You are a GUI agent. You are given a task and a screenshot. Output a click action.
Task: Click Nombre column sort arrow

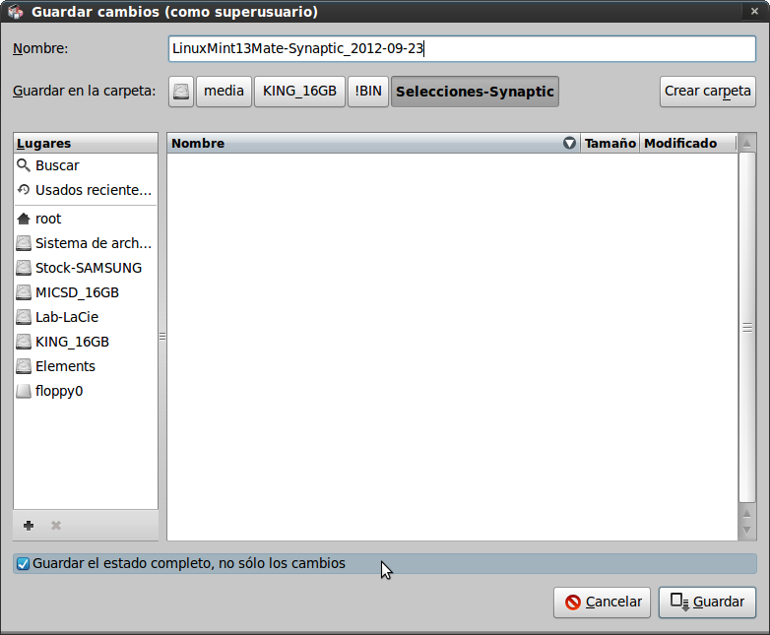[569, 144]
